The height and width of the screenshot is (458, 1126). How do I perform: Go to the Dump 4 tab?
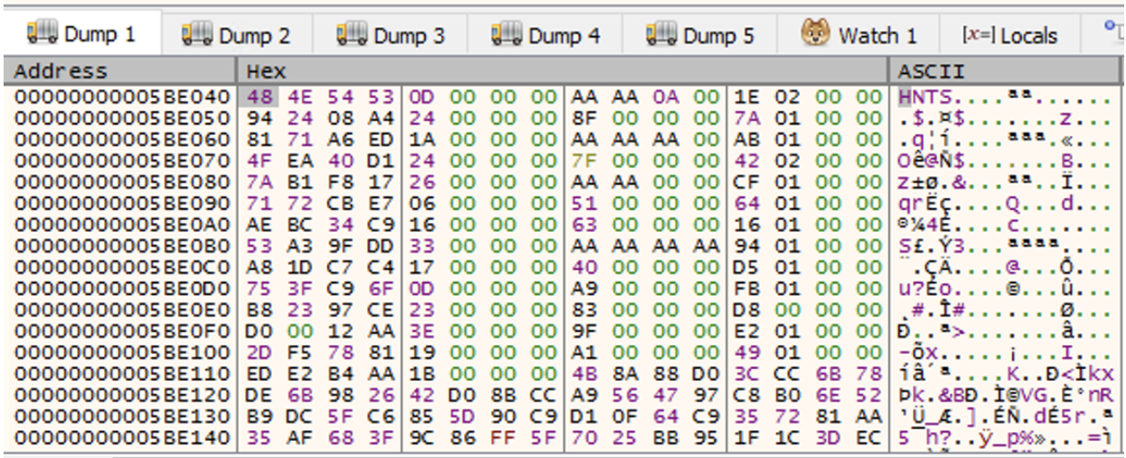pos(546,36)
